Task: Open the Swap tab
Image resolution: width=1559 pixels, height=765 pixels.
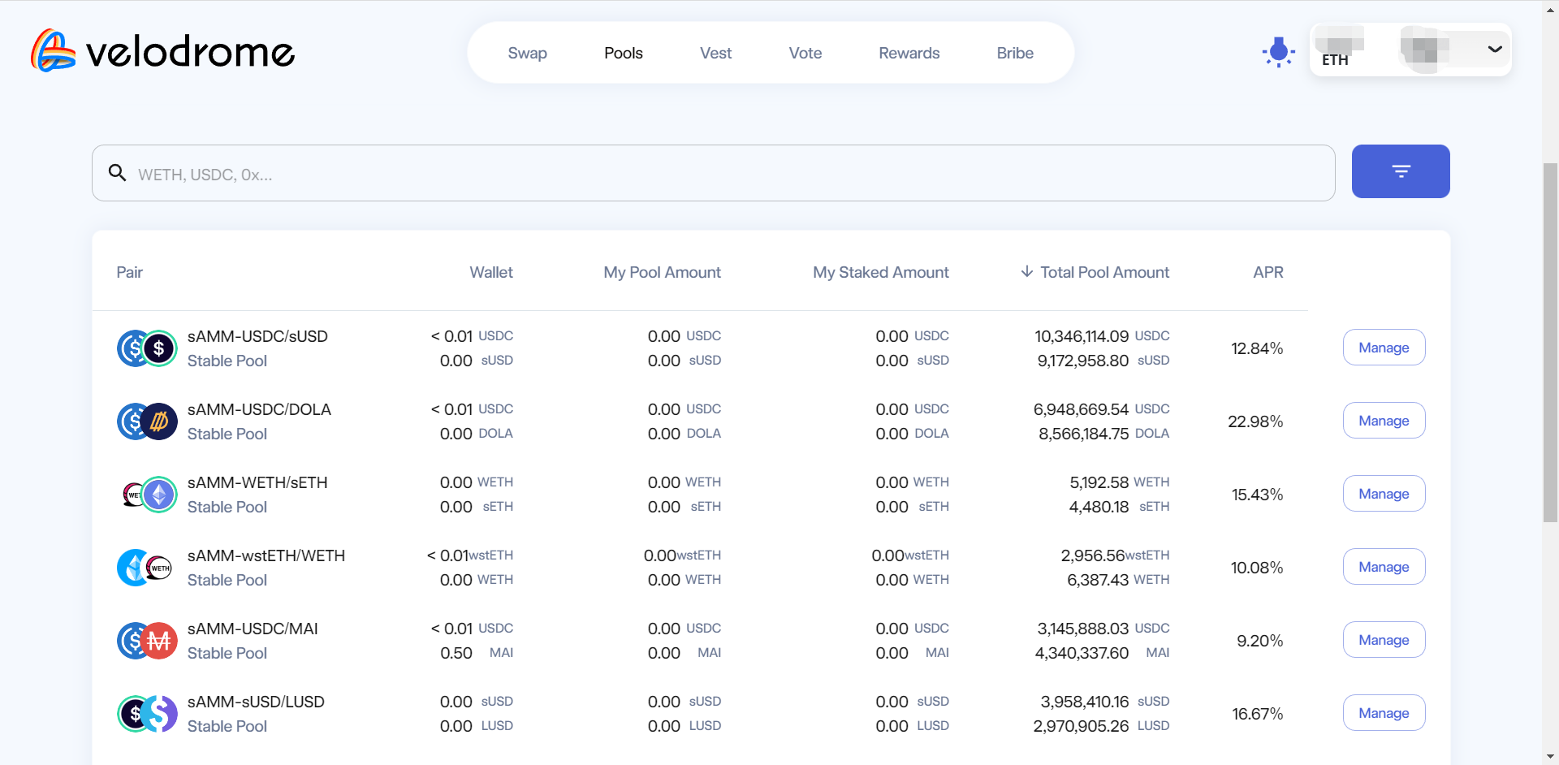Action: pos(527,53)
